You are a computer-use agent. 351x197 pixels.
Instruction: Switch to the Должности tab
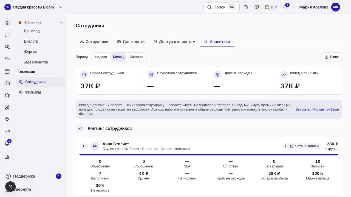pos(131,42)
